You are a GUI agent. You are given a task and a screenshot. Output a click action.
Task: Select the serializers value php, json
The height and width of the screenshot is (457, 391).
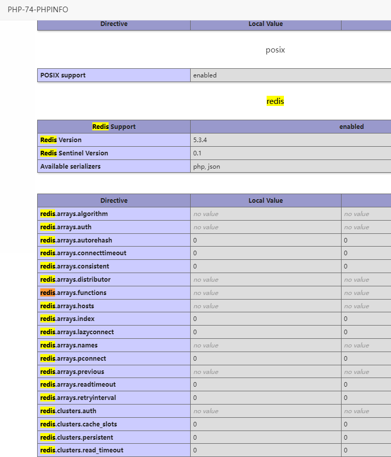click(206, 167)
